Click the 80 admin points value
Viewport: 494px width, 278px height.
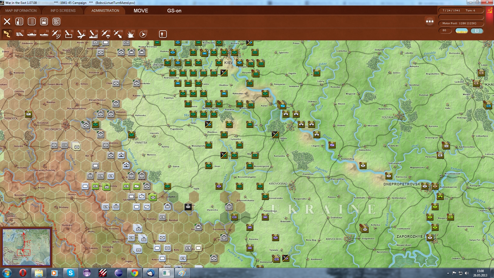(445, 31)
